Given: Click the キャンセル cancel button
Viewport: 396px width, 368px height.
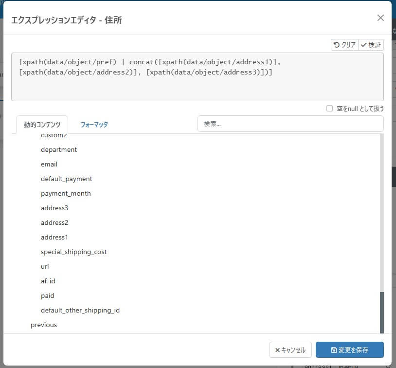Looking at the screenshot, I should pyautogui.click(x=290, y=350).
